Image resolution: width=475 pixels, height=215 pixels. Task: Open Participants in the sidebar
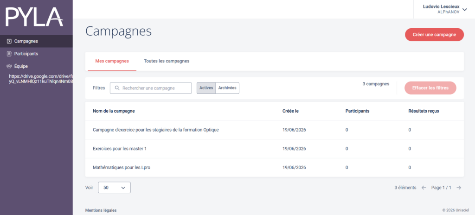point(36,54)
